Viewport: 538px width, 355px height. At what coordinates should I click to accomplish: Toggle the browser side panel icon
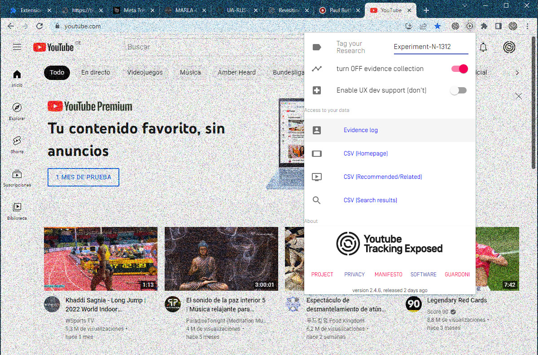(498, 26)
